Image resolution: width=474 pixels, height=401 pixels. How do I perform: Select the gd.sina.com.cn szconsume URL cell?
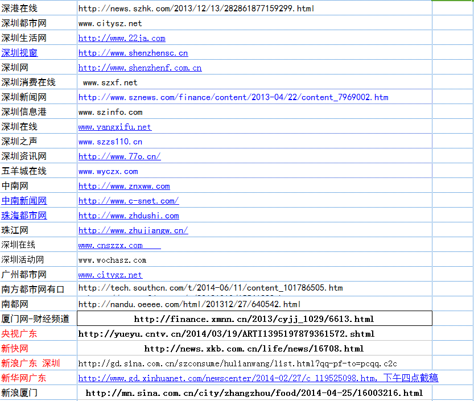(x=254, y=363)
